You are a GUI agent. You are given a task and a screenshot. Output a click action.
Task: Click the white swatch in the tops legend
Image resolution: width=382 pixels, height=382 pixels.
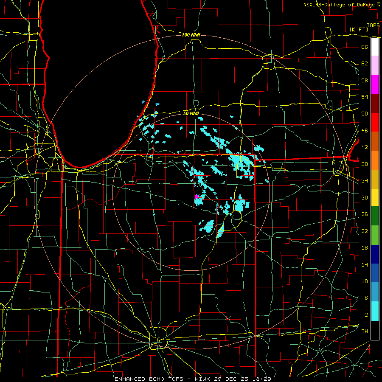pos(375,47)
